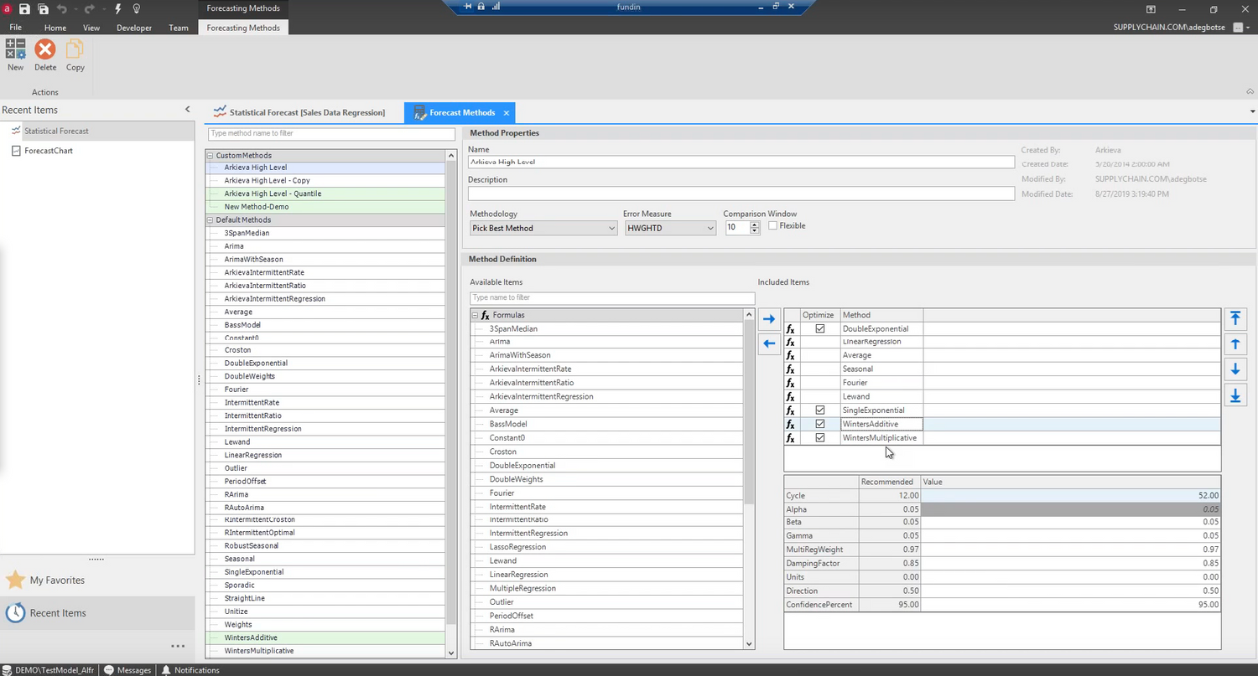1258x676 pixels.
Task: Collapse the DefaultMethods group
Action: tap(211, 220)
